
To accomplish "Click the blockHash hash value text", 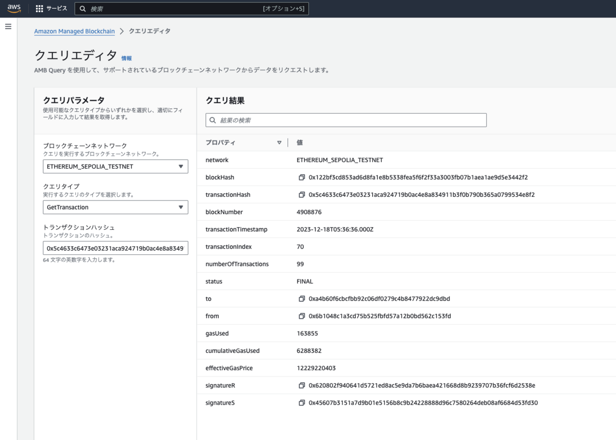I will pos(418,177).
